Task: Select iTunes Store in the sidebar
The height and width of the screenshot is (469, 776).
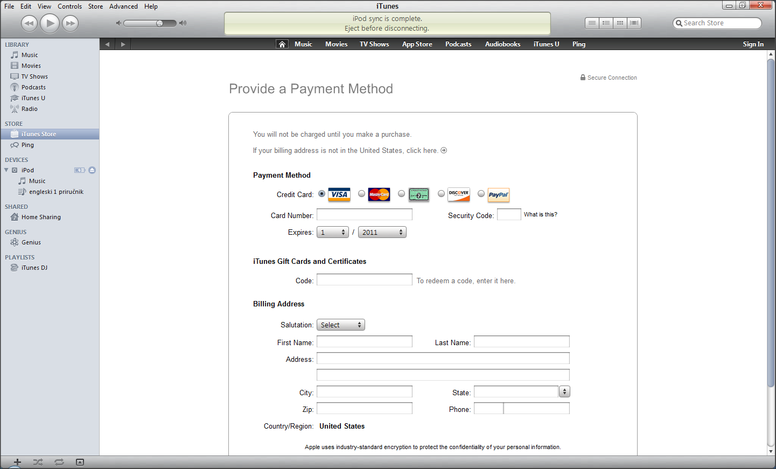Action: point(50,134)
